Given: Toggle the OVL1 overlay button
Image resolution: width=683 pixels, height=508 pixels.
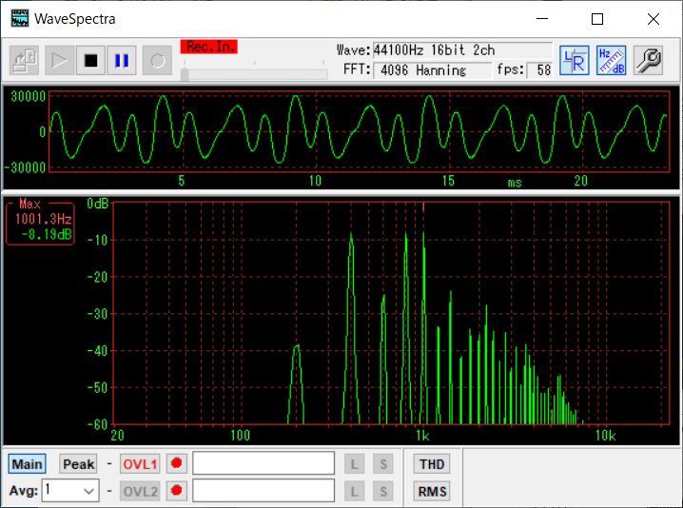Looking at the screenshot, I should pos(140,464).
